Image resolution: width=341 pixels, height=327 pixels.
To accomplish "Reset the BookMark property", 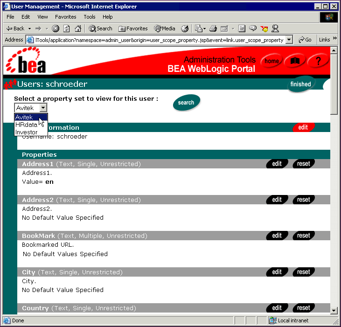I will 304,236.
